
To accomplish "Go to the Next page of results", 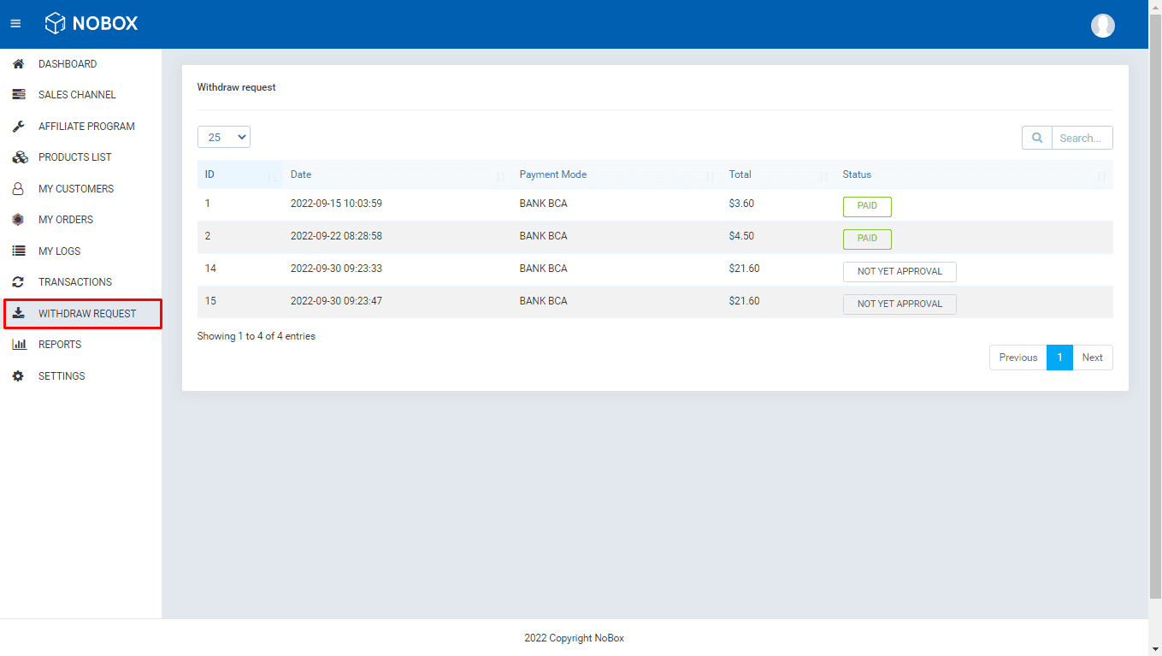I will tap(1092, 358).
